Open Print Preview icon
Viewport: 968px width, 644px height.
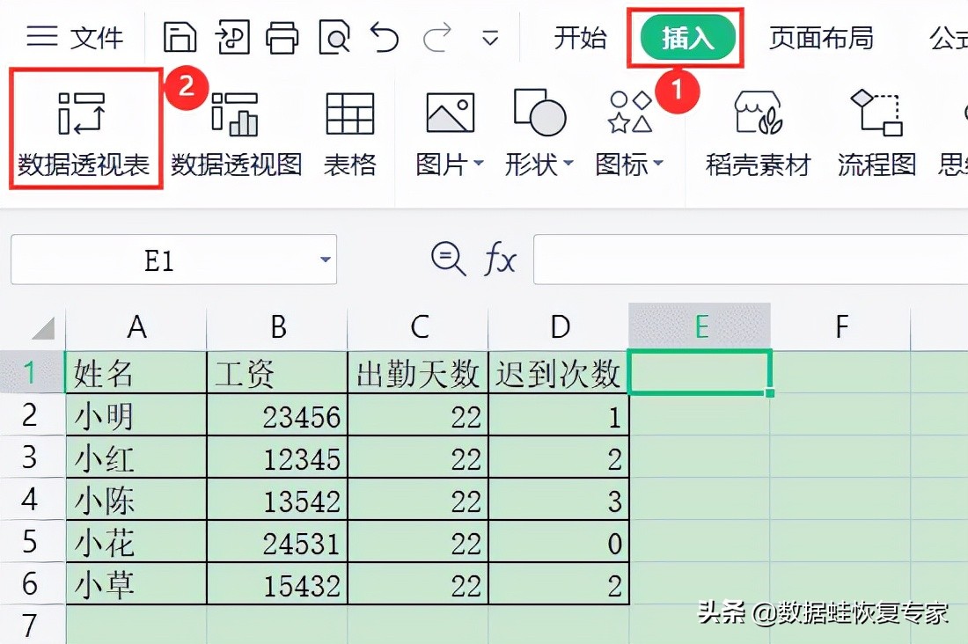coord(334,37)
